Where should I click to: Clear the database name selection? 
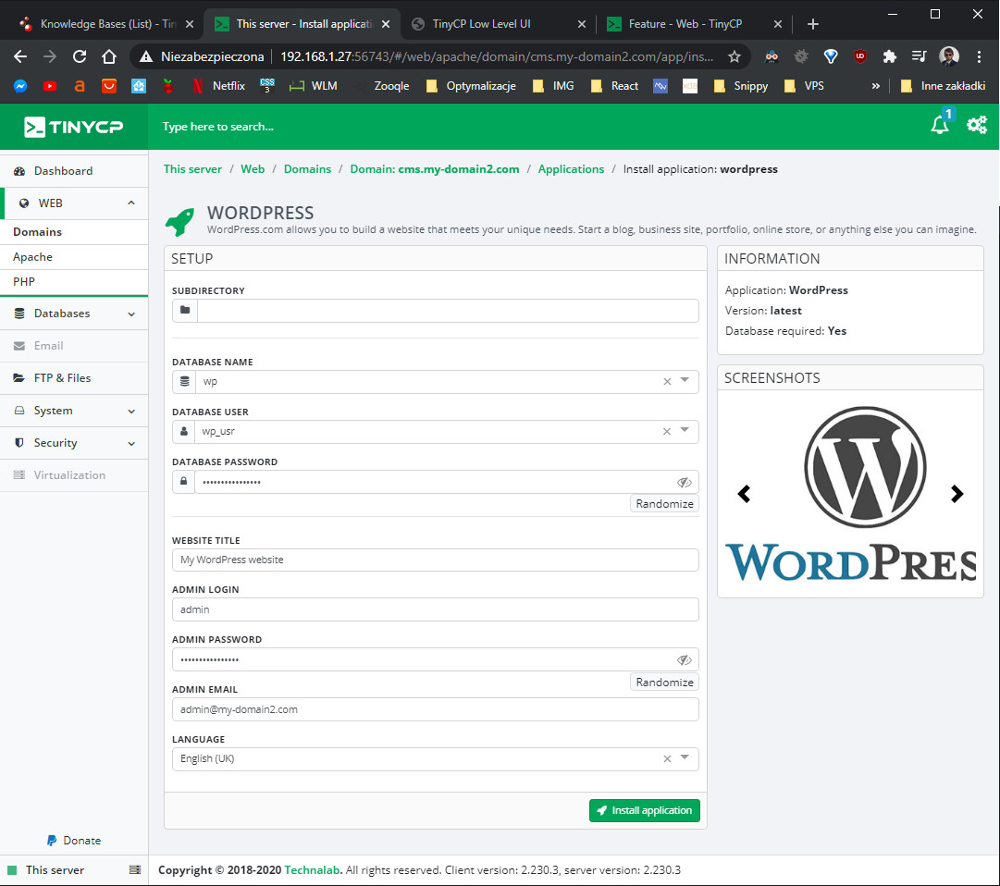click(667, 381)
